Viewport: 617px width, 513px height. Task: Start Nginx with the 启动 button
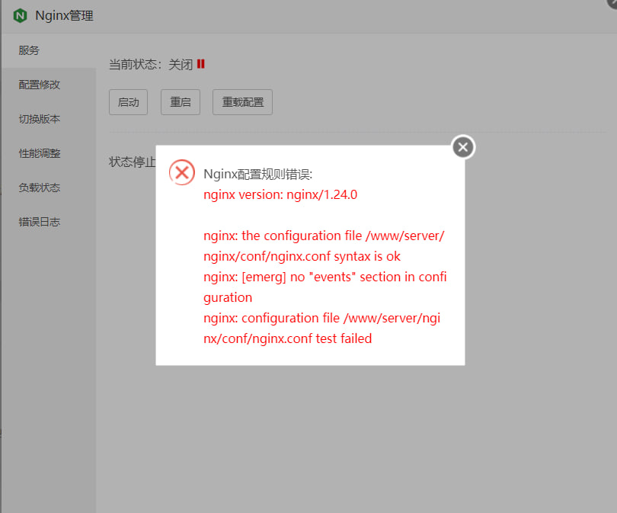pos(128,102)
